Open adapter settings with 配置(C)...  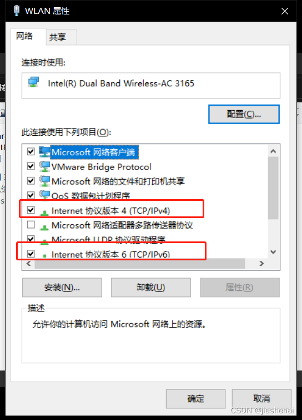[x=244, y=115]
